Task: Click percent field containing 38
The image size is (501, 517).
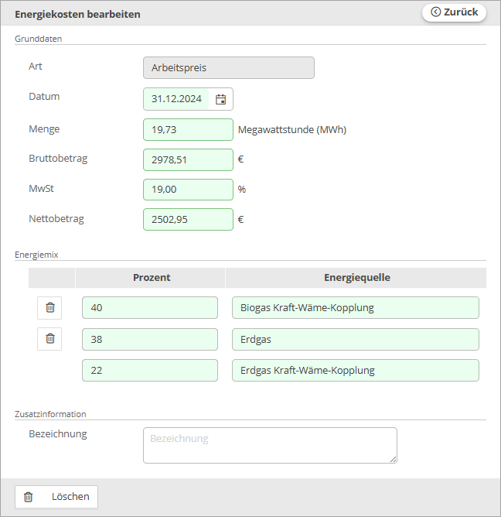Action: [150, 340]
